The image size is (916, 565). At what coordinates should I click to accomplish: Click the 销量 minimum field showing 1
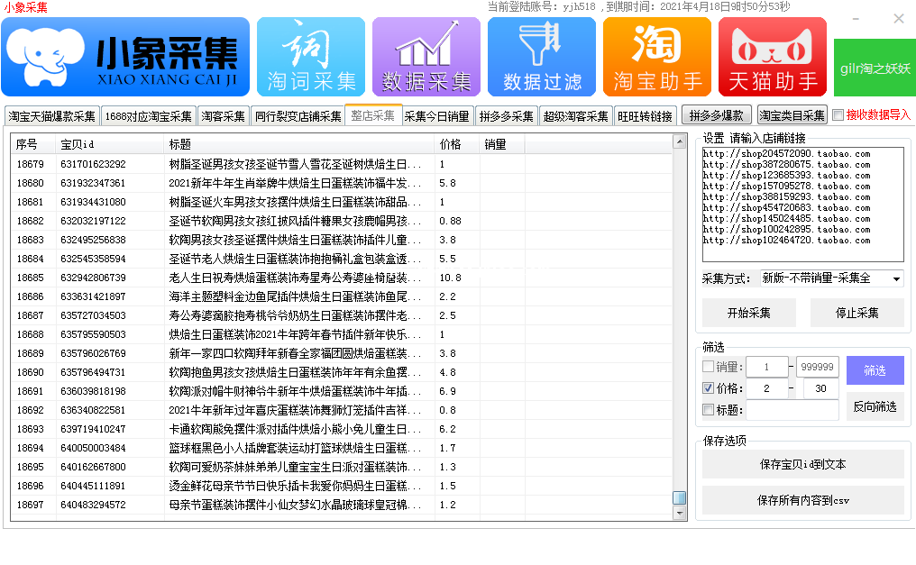click(767, 367)
